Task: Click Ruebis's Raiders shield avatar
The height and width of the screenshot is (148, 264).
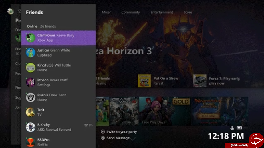Action: [31, 97]
